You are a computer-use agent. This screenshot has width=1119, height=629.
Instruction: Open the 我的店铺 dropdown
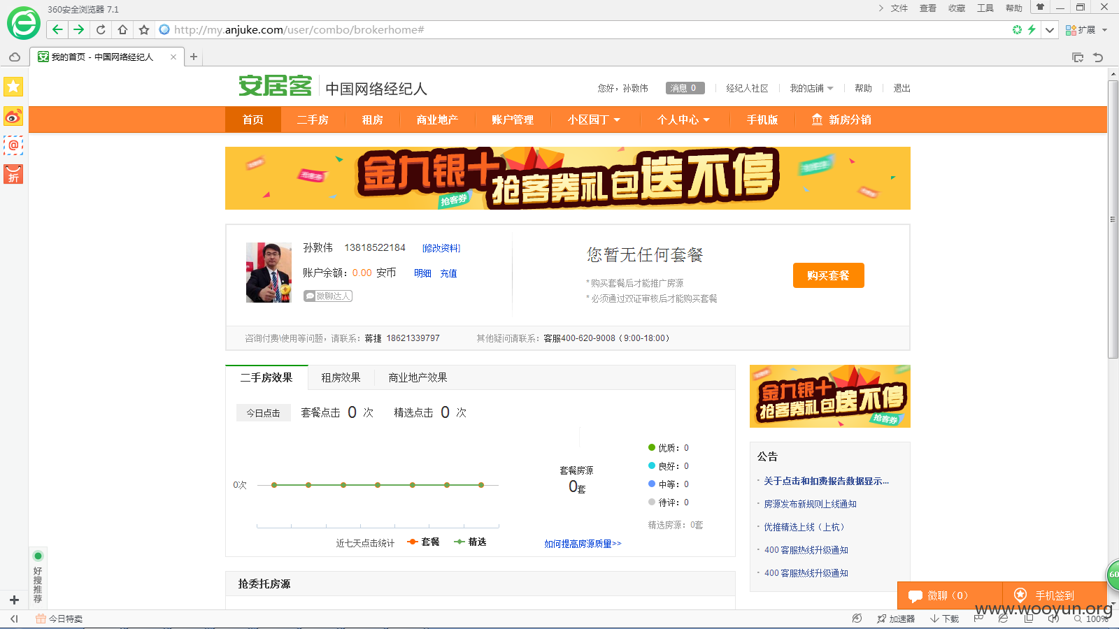coord(811,88)
